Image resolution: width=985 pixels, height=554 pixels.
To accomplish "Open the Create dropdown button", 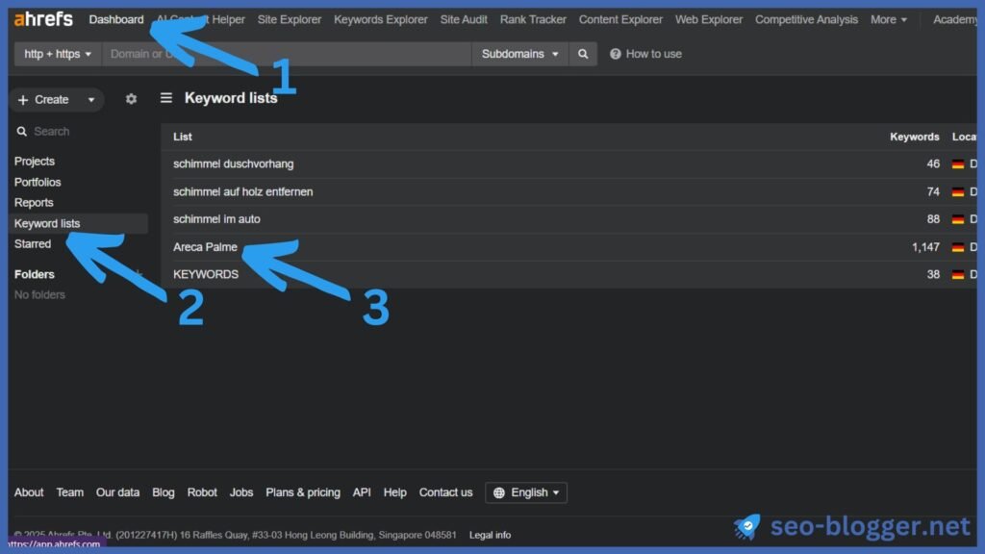I will (x=57, y=99).
